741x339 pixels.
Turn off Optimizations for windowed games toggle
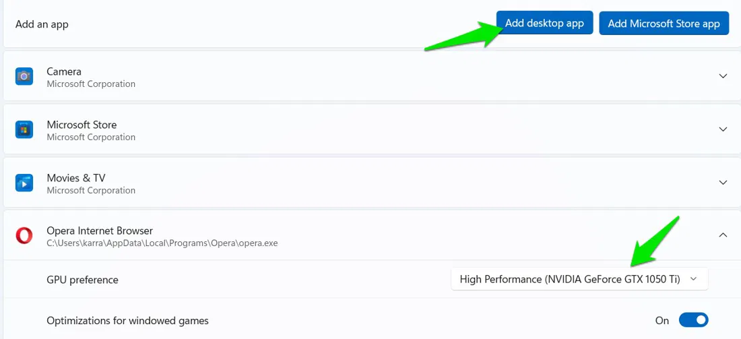693,320
